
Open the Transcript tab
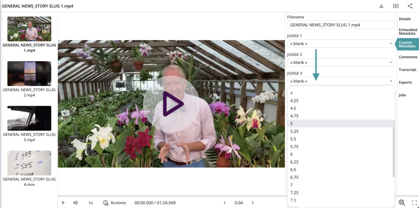(x=407, y=70)
